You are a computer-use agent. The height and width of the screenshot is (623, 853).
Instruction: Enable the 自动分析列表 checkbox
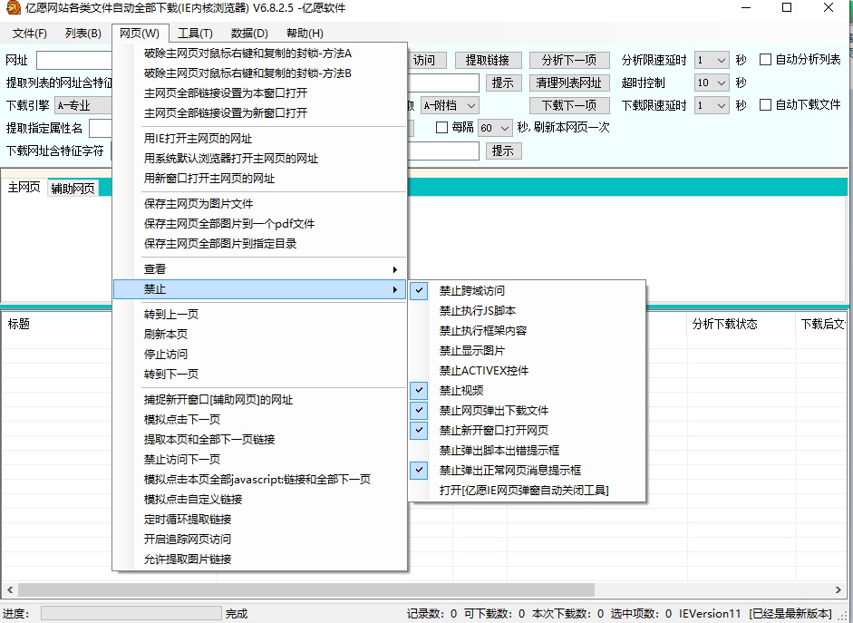pyautogui.click(x=765, y=59)
